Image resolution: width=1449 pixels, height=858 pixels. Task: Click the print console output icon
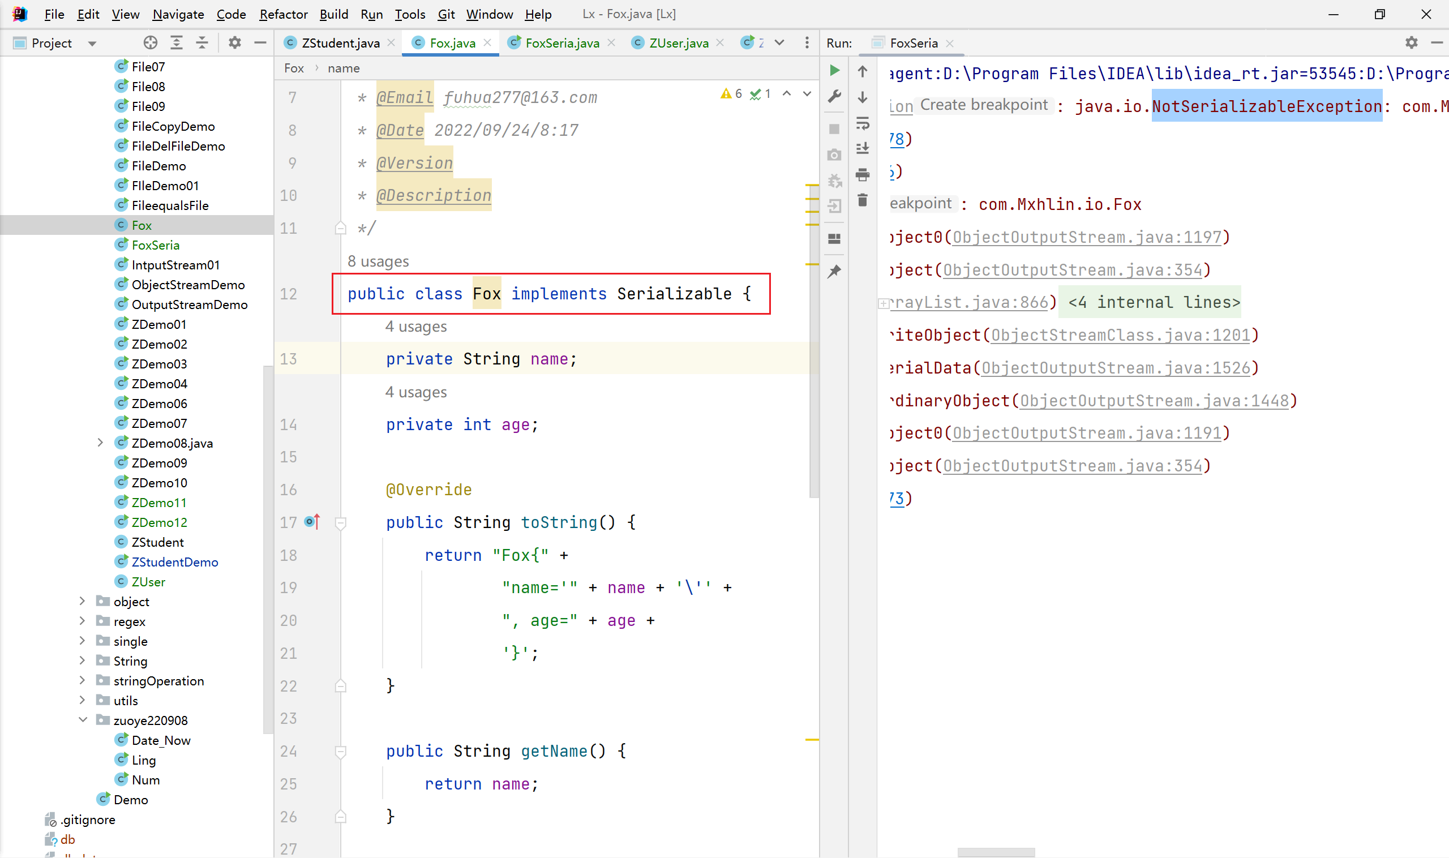tap(862, 174)
